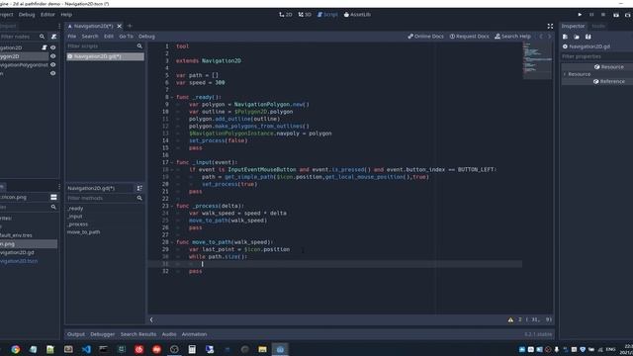Open the main Editor menu

coord(47,15)
